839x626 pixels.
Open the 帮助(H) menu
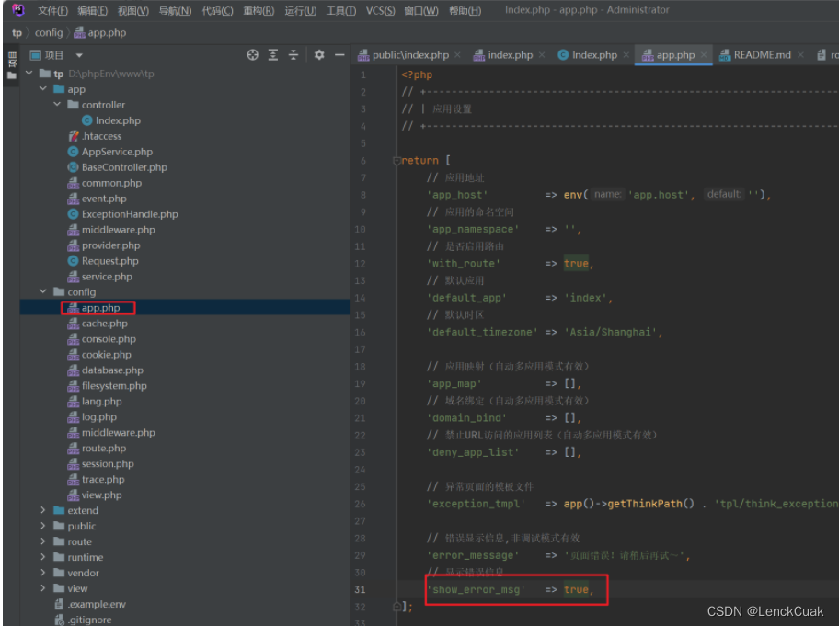465,10
